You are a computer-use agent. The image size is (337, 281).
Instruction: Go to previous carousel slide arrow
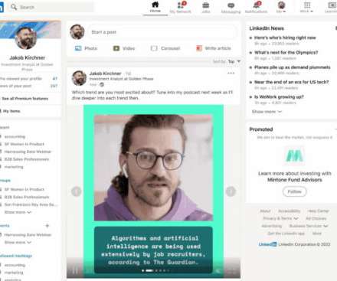[76, 191]
